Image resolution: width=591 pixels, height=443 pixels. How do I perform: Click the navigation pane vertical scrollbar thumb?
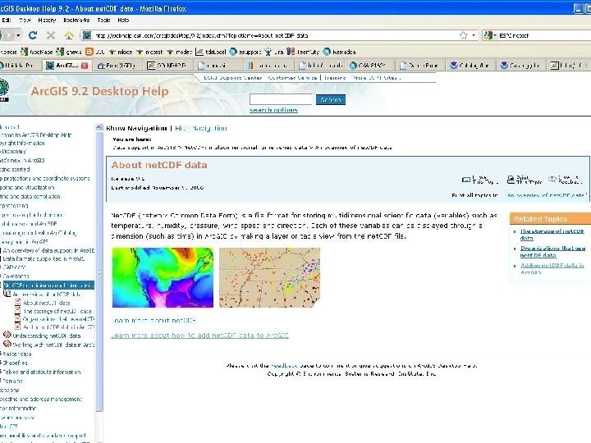99,272
